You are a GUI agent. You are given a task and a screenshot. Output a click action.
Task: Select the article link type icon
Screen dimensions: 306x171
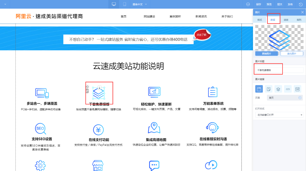269,89
